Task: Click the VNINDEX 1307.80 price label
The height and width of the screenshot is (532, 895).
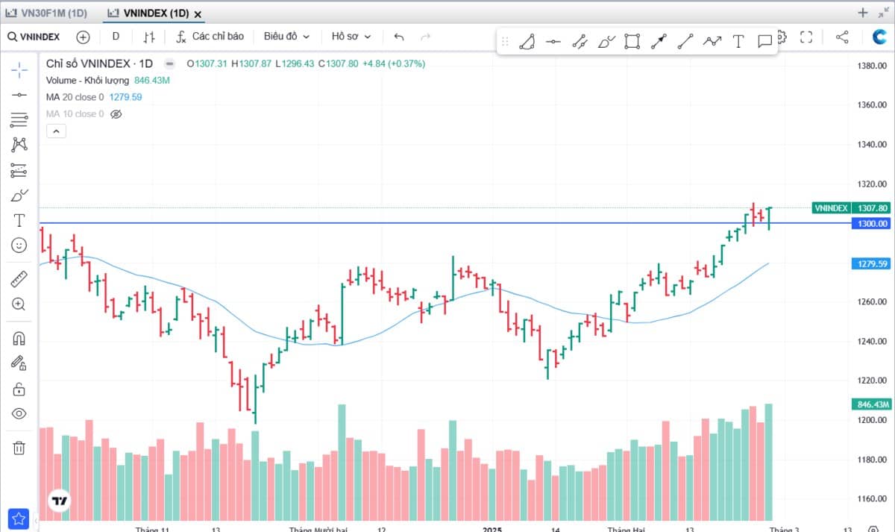Action: [x=852, y=208]
